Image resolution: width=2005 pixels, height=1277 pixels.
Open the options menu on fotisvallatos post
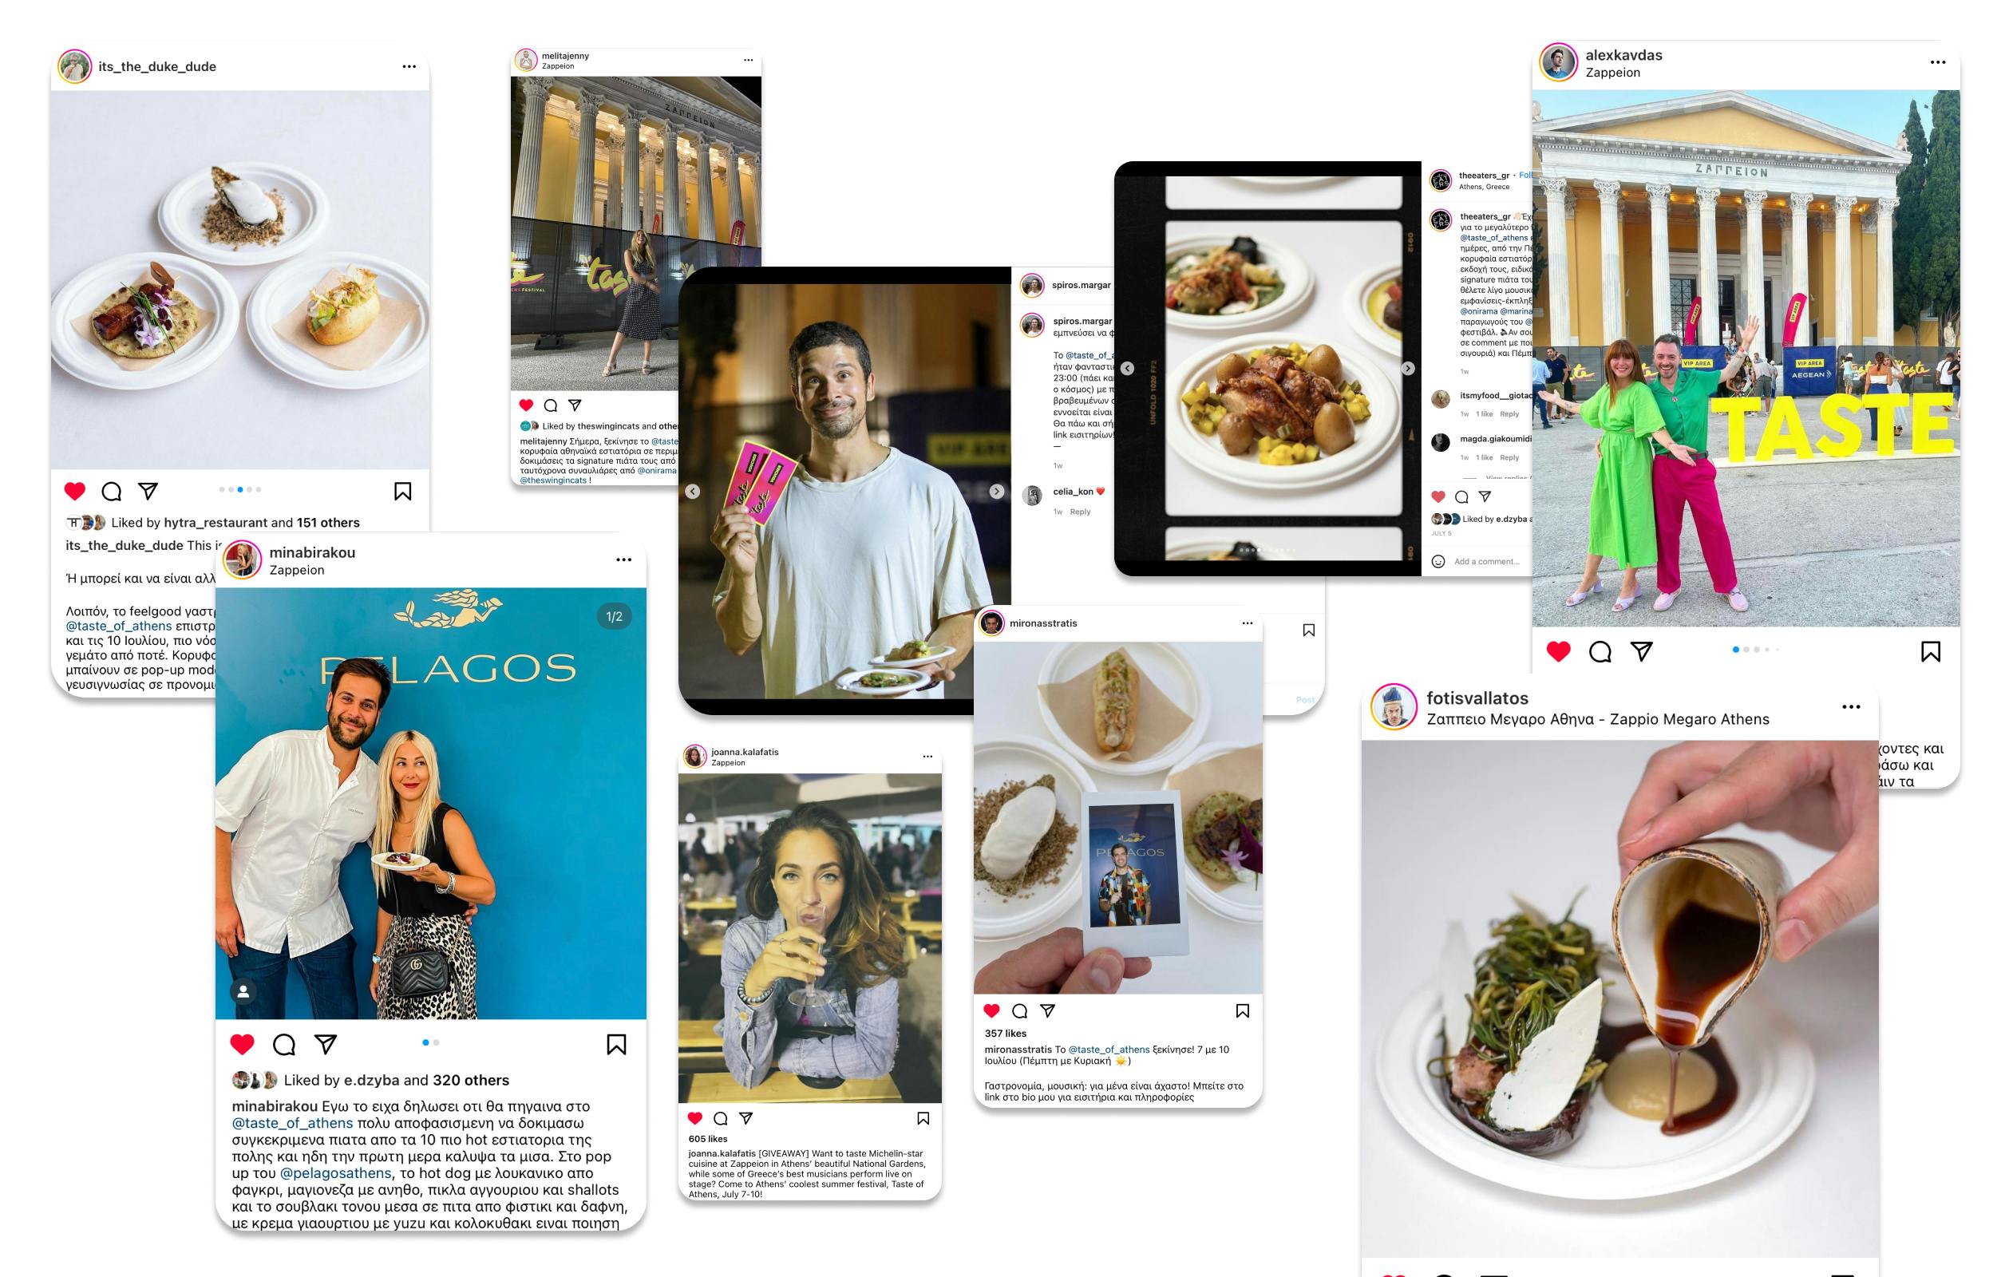click(1850, 707)
